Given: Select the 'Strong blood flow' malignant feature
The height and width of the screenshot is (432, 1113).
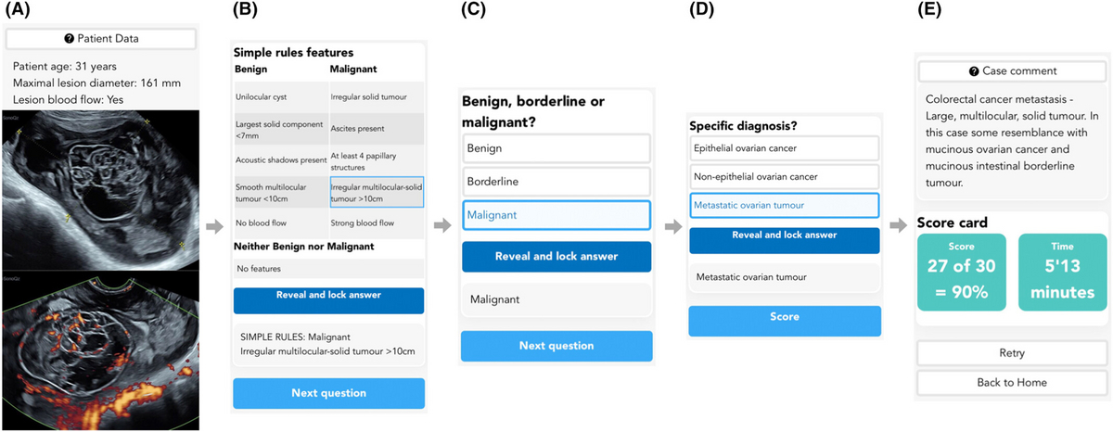Looking at the screenshot, I should pos(376,223).
